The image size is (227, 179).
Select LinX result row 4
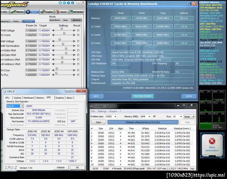141,143
